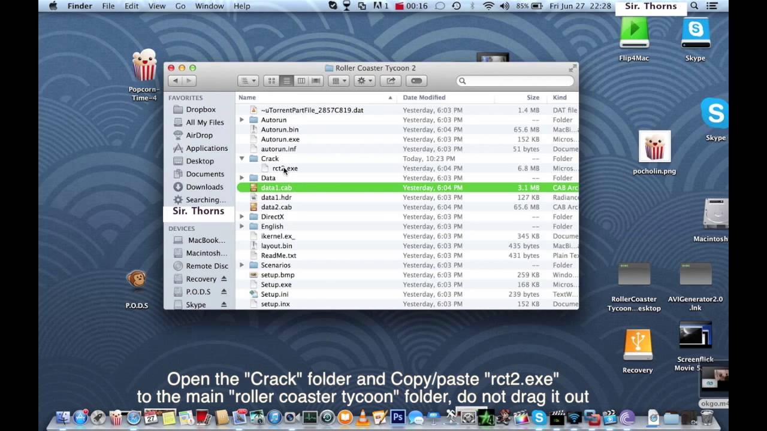
Task: Open Documents in the sidebar
Action: coord(204,174)
